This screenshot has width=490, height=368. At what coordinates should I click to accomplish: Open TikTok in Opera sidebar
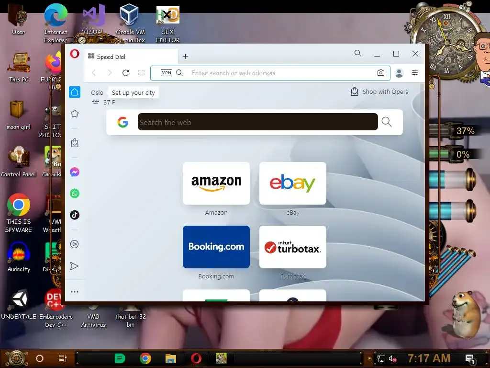pos(75,215)
